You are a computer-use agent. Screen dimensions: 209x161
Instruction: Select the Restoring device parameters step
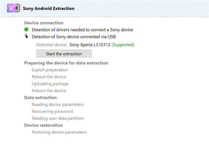(59, 132)
